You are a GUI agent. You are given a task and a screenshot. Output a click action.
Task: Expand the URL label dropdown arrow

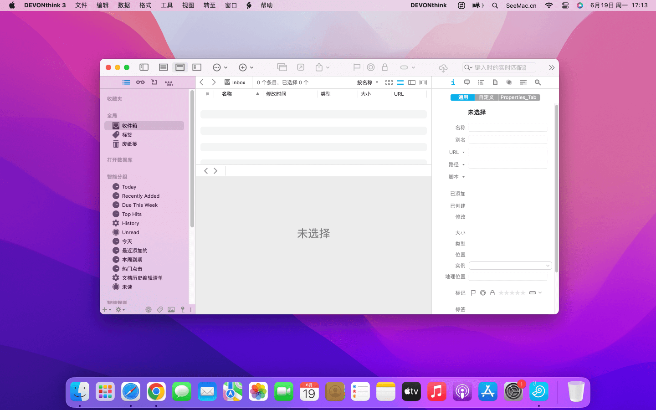pos(463,153)
